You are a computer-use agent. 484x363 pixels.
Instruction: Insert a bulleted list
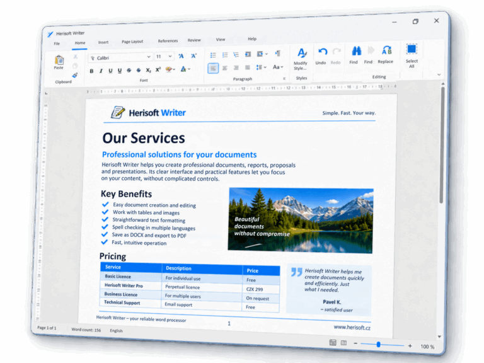tap(213, 55)
